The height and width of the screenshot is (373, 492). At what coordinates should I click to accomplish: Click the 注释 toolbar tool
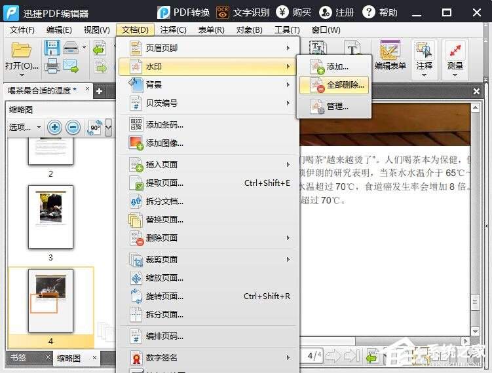coord(425,55)
